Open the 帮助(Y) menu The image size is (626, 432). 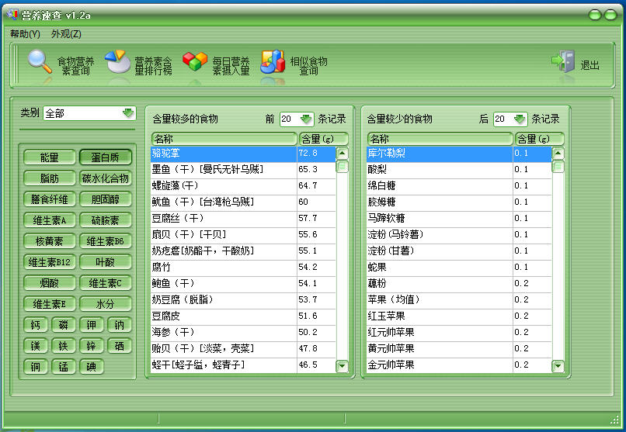(x=25, y=34)
